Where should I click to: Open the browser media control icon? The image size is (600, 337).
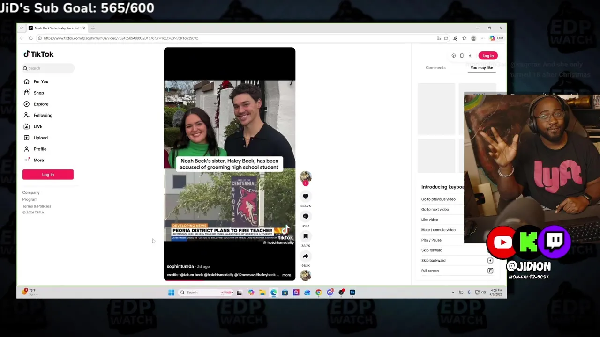point(455,38)
